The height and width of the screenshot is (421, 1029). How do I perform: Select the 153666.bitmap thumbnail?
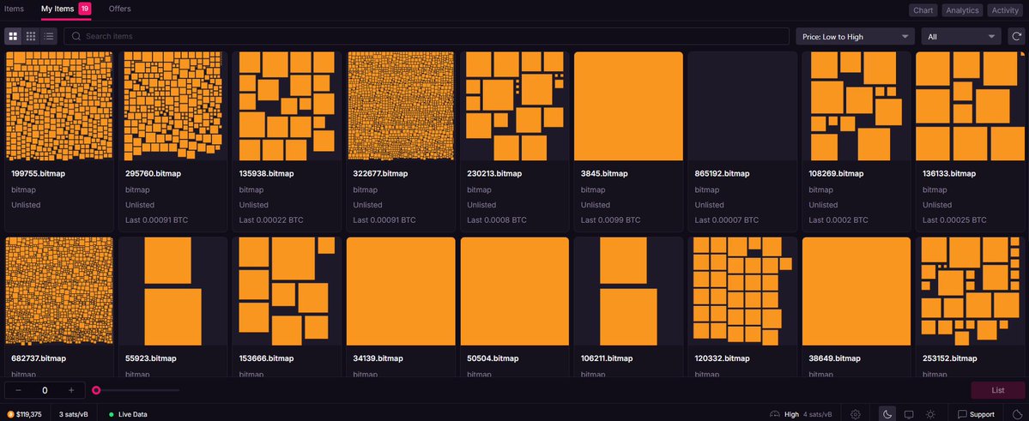(x=287, y=292)
